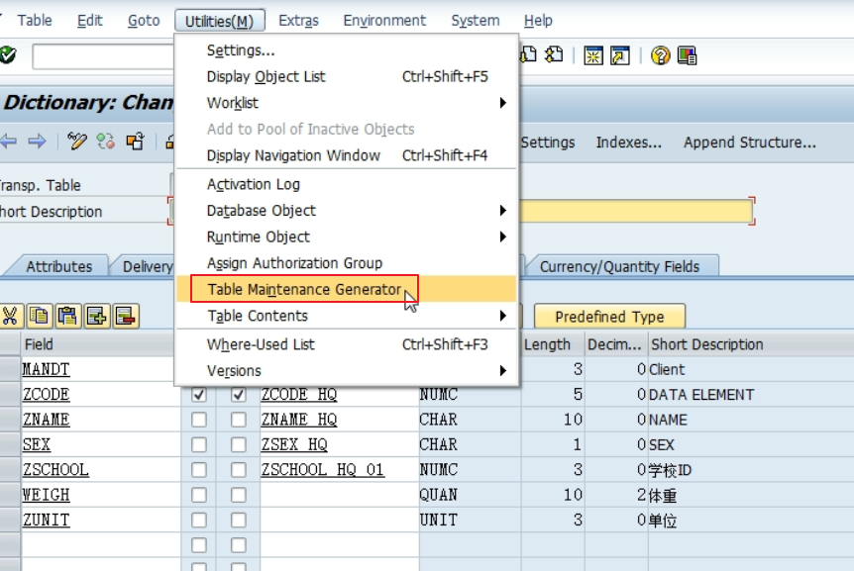Screen dimensions: 854x571
Task: Open the yellow question mark Help icon
Action: point(660,55)
